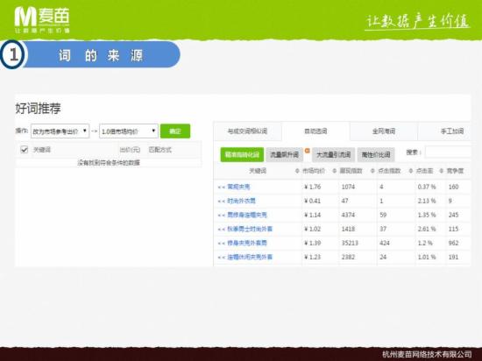Toggle the 关键词 select-all checkbox
This screenshot has width=482, height=361.
(x=24, y=150)
